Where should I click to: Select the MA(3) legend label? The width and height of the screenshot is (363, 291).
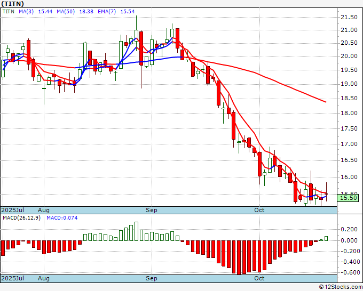point(26,12)
